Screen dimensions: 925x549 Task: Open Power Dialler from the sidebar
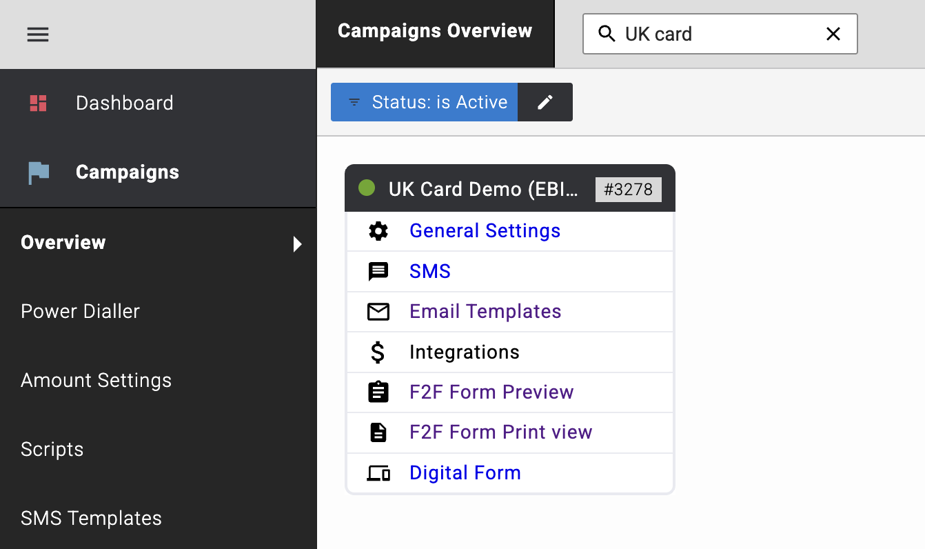click(x=80, y=311)
